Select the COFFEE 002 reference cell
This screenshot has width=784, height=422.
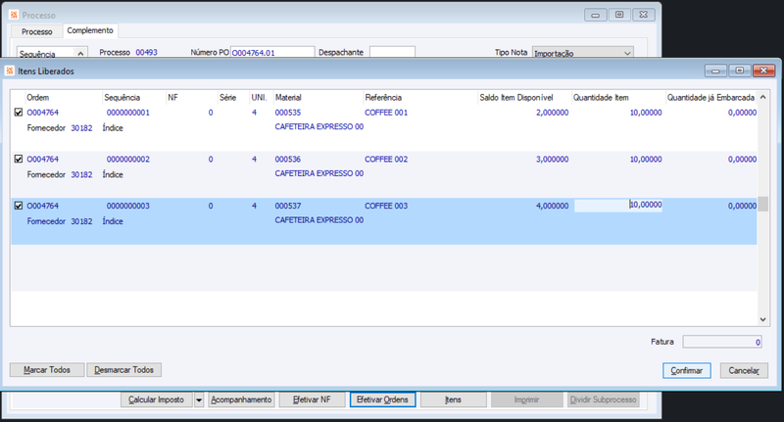click(x=386, y=159)
